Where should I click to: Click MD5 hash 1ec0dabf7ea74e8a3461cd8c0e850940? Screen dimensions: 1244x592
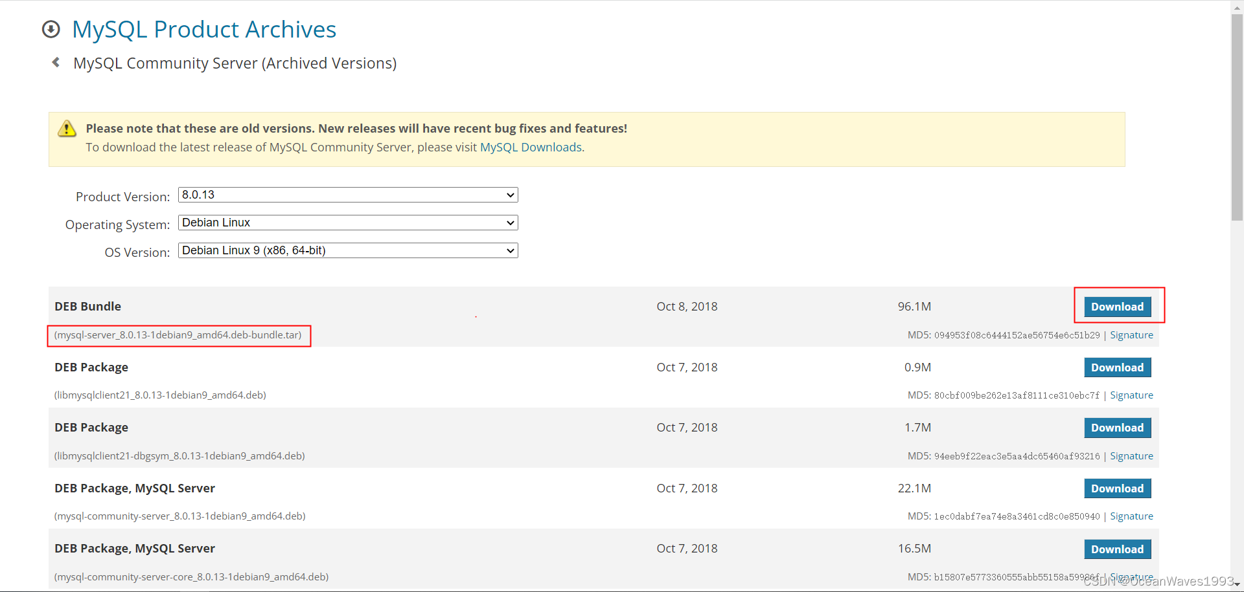(1017, 516)
